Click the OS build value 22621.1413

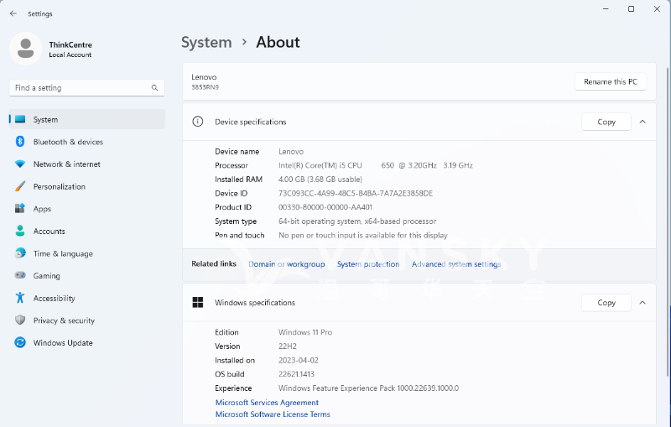(x=296, y=374)
